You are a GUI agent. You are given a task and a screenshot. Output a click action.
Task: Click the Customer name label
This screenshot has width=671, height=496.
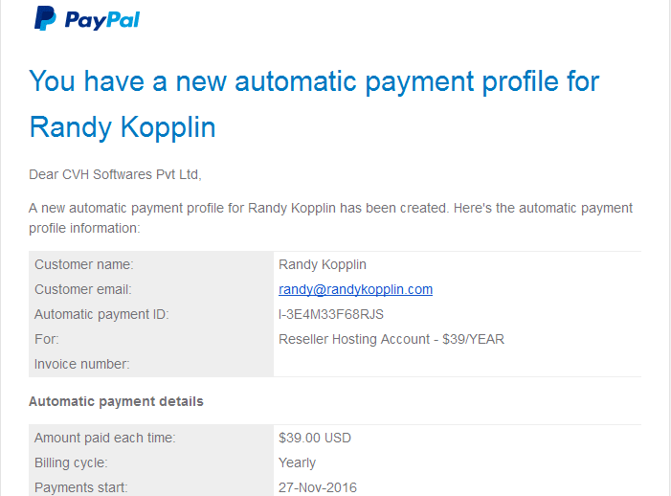point(84,264)
